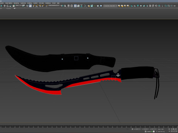Screen dimensions: 178x133
Task: Toggle Angle Snap
Action: tap(37, 6)
